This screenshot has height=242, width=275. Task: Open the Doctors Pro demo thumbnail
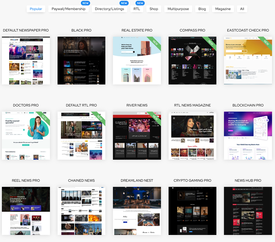coord(26,136)
